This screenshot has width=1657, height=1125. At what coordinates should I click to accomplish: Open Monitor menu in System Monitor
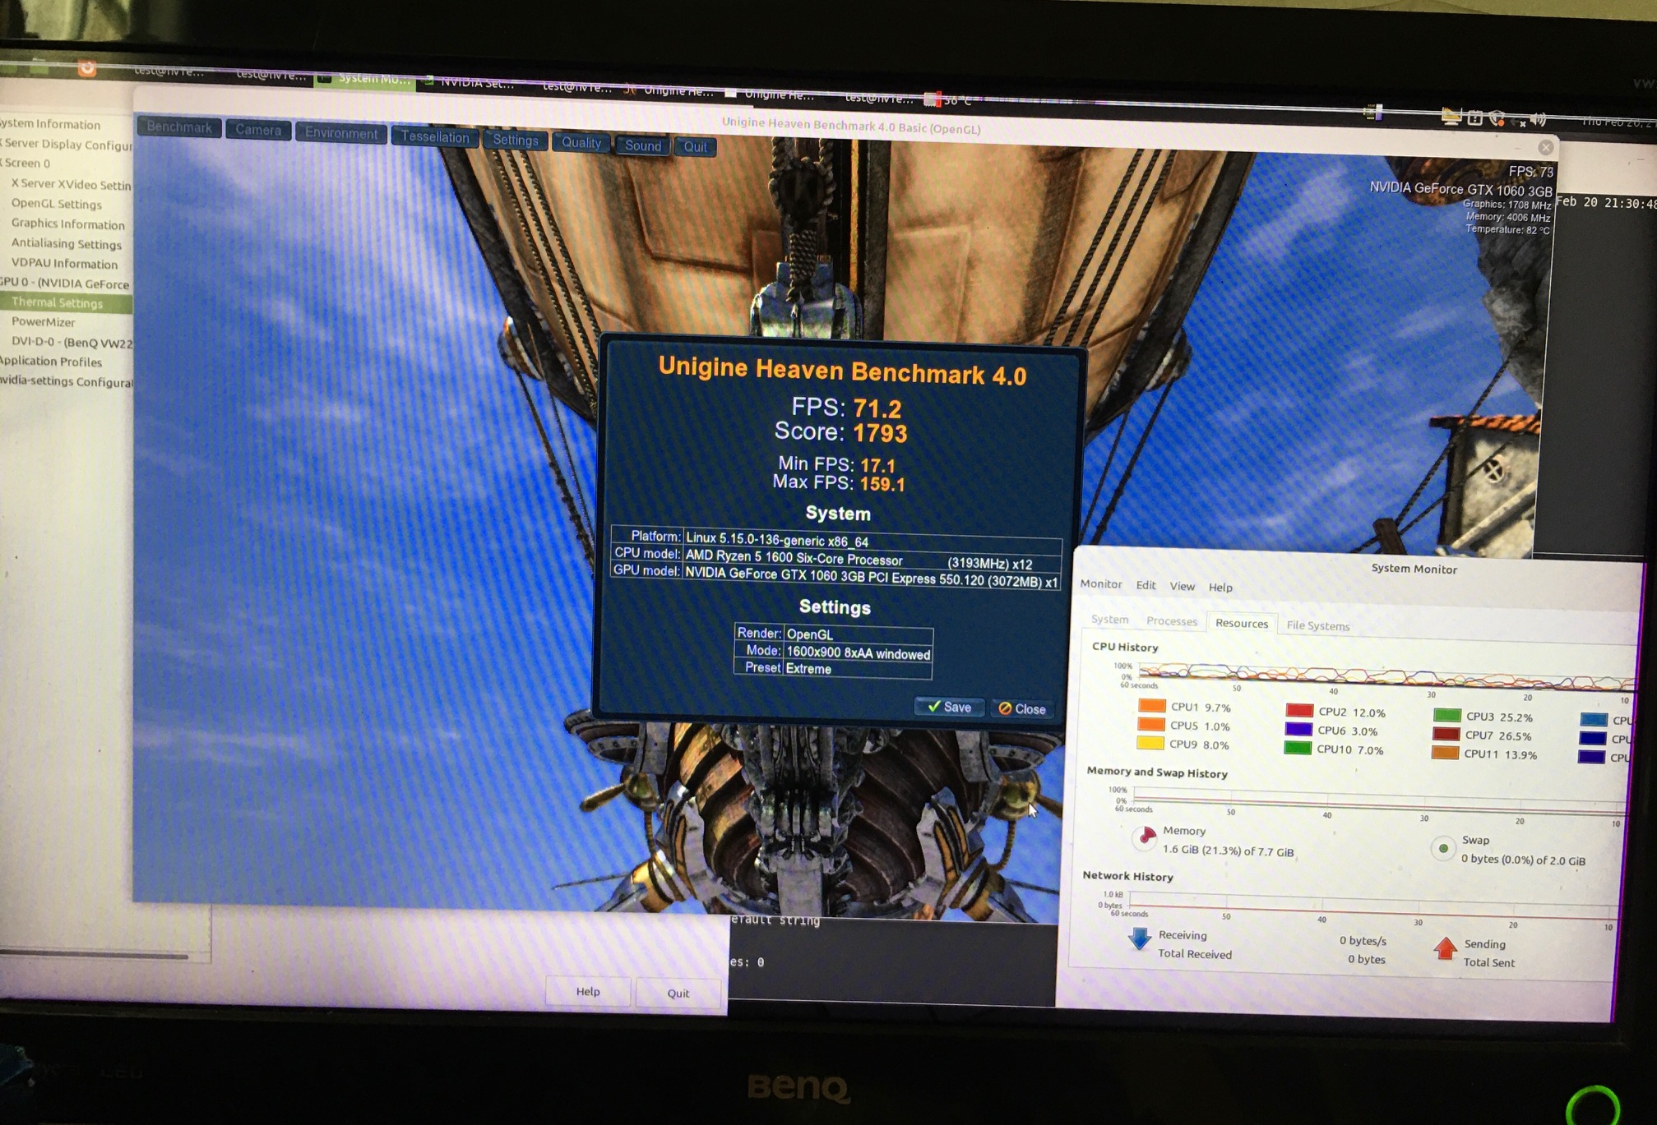(1101, 583)
